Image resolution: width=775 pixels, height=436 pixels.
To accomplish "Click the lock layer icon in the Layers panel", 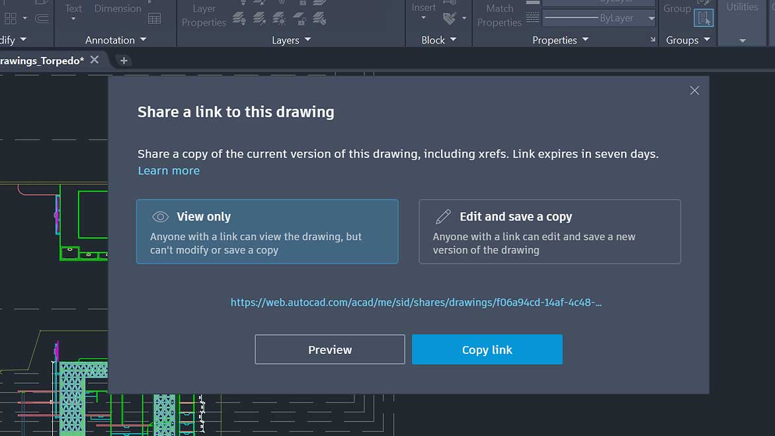I will (x=300, y=19).
